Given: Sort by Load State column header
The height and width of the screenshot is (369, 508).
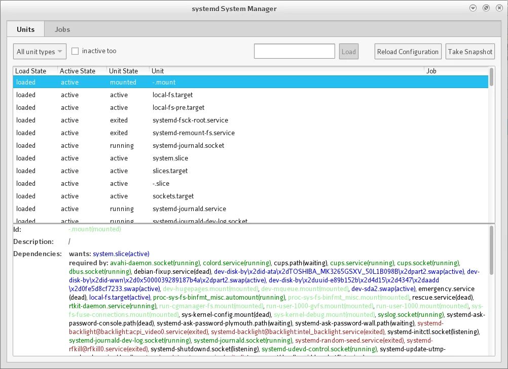Looking at the screenshot, I should [x=35, y=71].
